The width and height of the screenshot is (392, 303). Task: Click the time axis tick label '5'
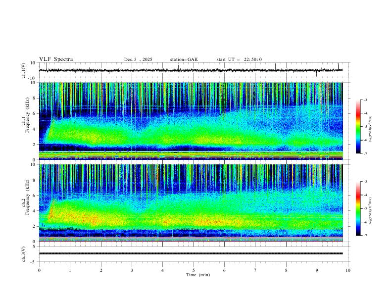(x=194, y=270)
